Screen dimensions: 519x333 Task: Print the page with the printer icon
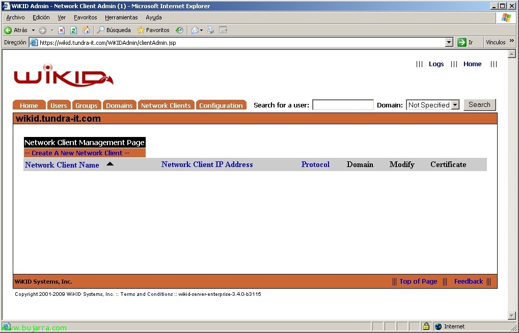point(210,30)
